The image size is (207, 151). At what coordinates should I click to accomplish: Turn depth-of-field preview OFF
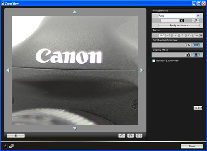(196, 45)
